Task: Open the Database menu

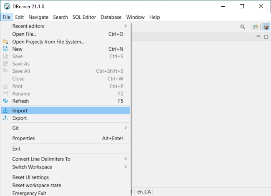Action: [x=111, y=17]
